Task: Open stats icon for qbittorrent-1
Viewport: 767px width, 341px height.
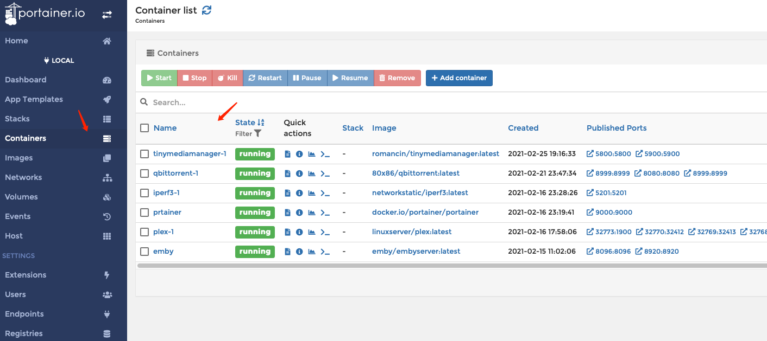Action: [312, 173]
